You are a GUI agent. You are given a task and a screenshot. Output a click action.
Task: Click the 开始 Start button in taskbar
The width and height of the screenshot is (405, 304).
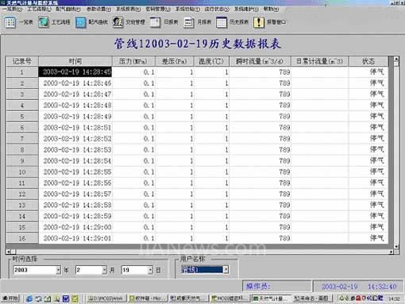pos(10,298)
